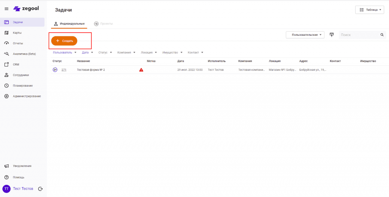Open Карты in the sidebar
Viewport: 389px width, 197px height.
[17, 33]
